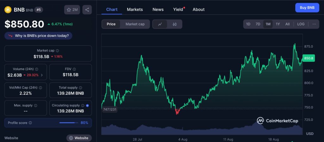The height and width of the screenshot is (142, 324).
Task: Click the Max. supply info icon
Action: (35, 105)
